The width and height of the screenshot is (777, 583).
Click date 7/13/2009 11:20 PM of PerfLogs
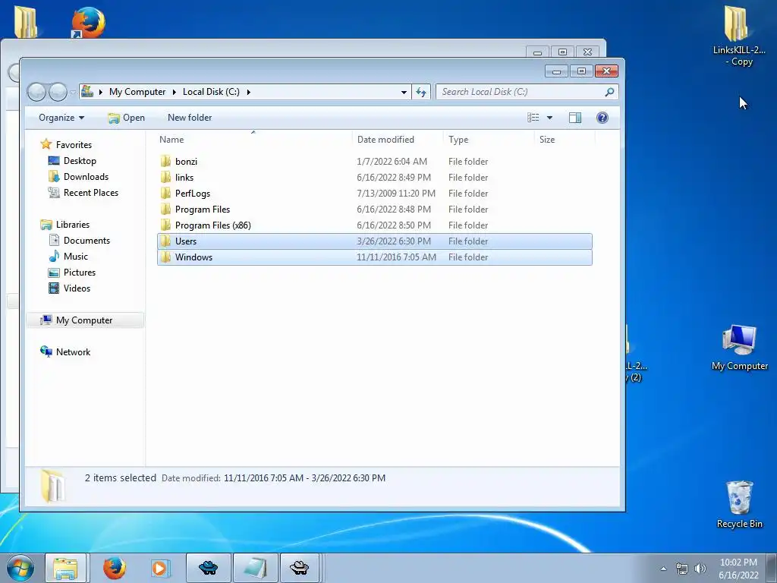(x=396, y=194)
